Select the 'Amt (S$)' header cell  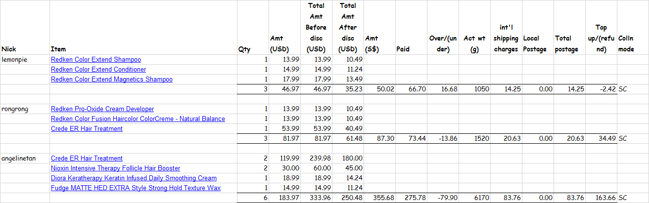(x=379, y=27)
